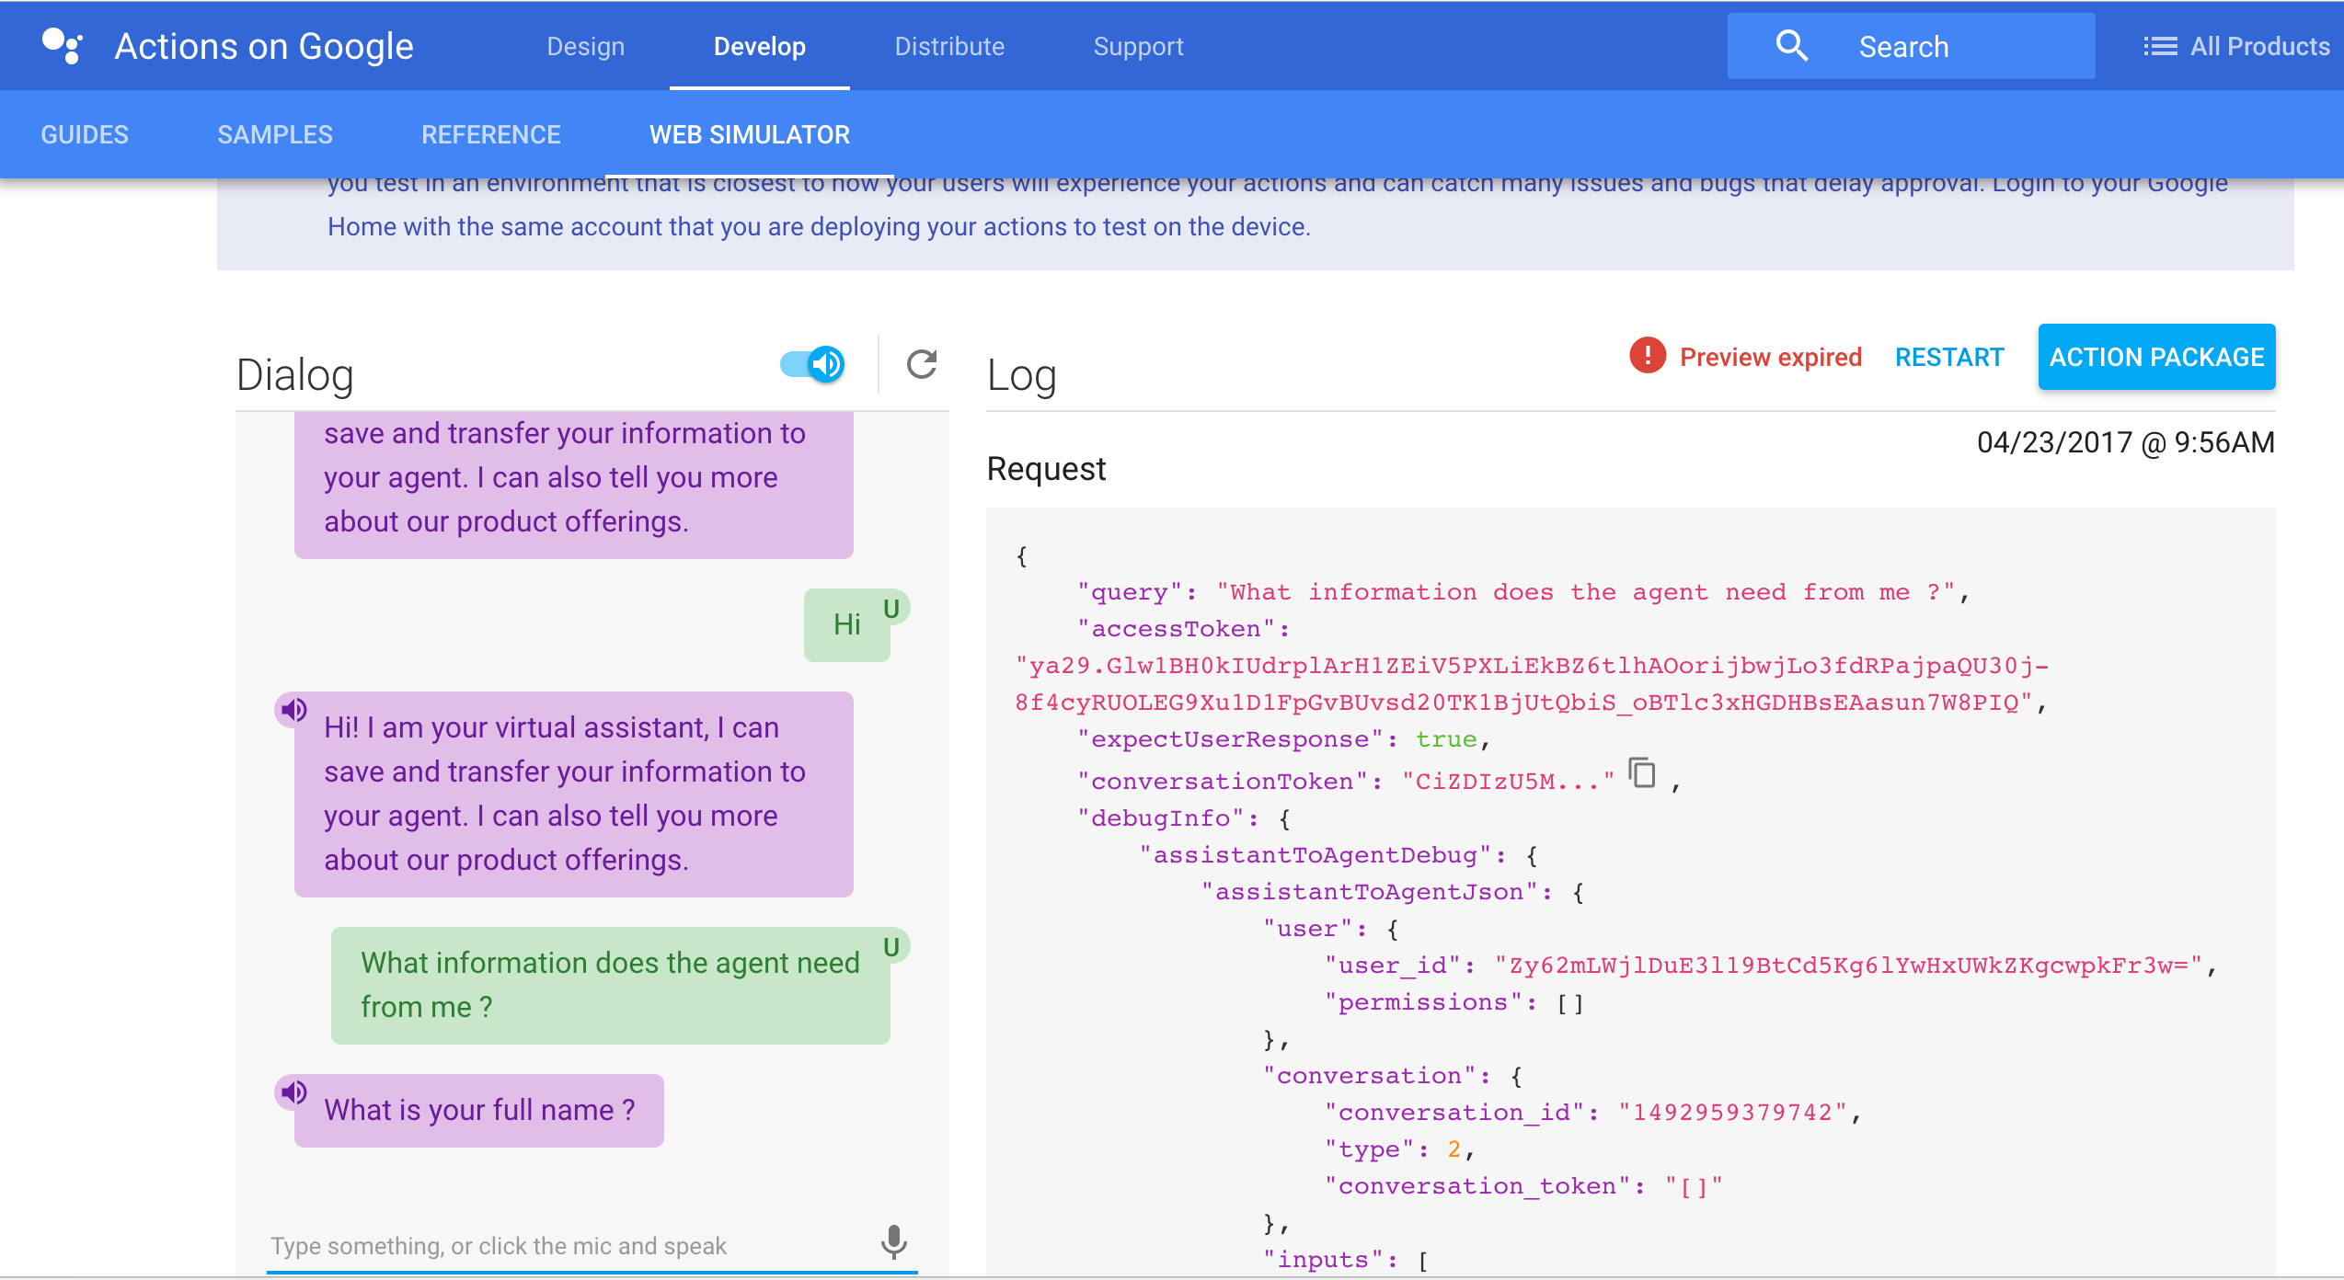Copy the conversationToken with copy icon
This screenshot has width=2344, height=1280.
point(1642,773)
